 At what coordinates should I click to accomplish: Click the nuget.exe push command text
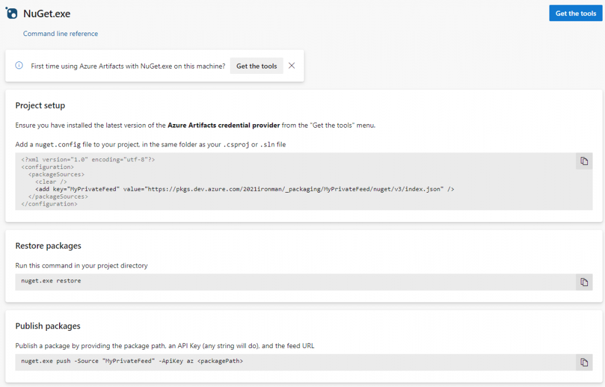pyautogui.click(x=132, y=361)
